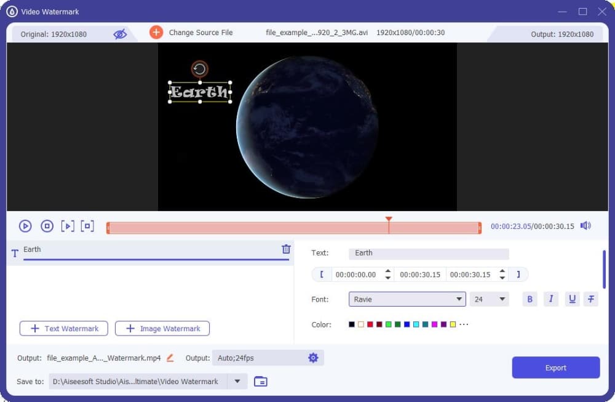Open output format settings gear
Viewport: 615px width, 402px height.
[314, 358]
